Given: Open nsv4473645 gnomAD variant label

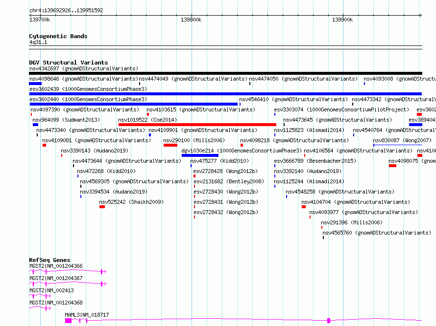Looking at the screenshot, I should pos(338,120).
